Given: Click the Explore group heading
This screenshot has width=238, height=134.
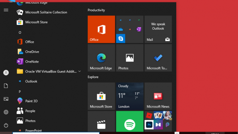Looking at the screenshot, I should tap(93, 77).
